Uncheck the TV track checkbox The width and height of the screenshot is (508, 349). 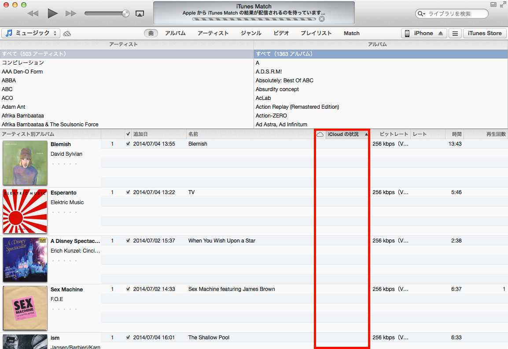coord(128,192)
